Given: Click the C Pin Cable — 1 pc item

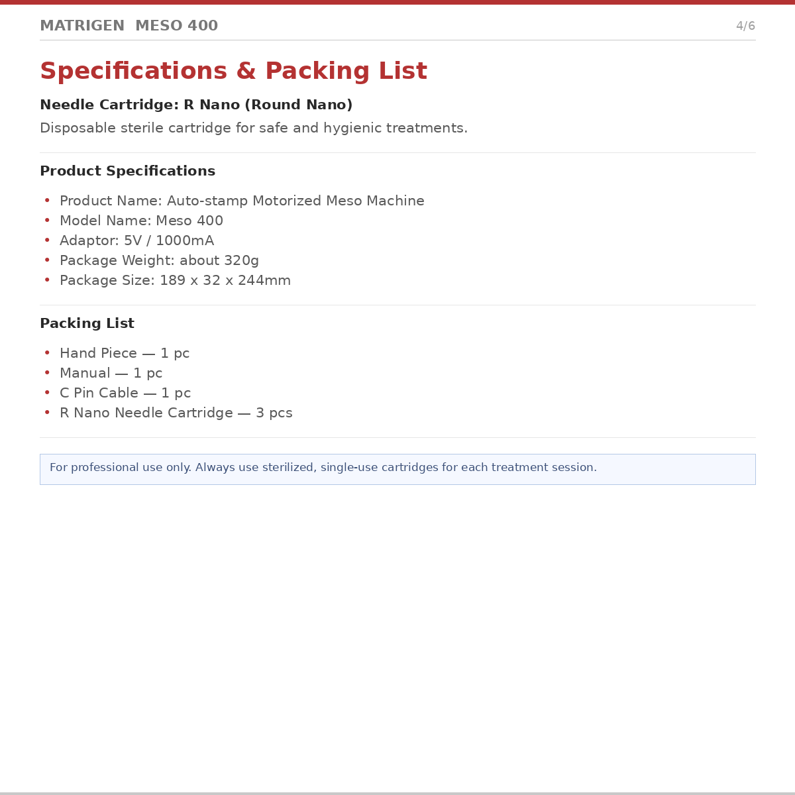Looking at the screenshot, I should point(125,394).
